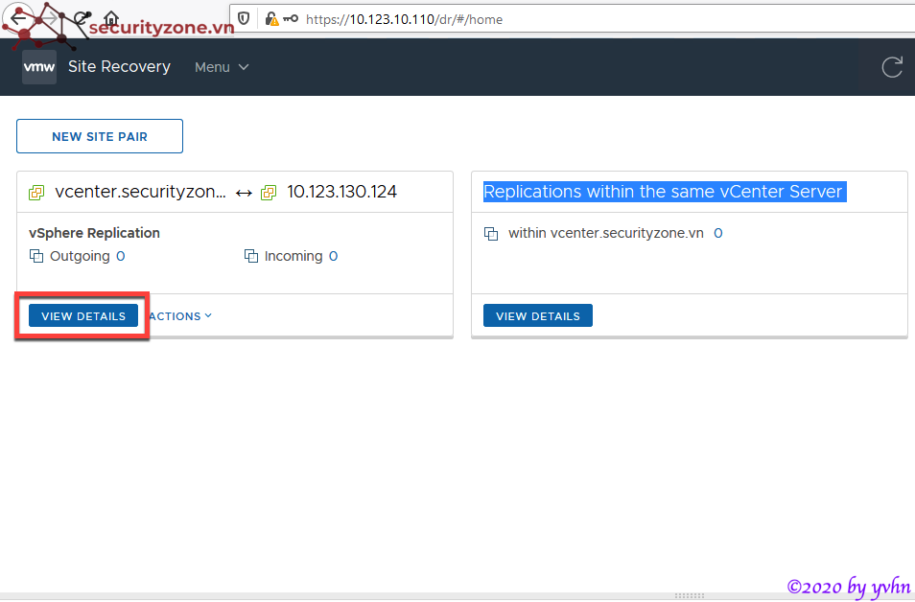This screenshot has width=915, height=602.
Task: Click the browser reload icon
Action: (82, 18)
